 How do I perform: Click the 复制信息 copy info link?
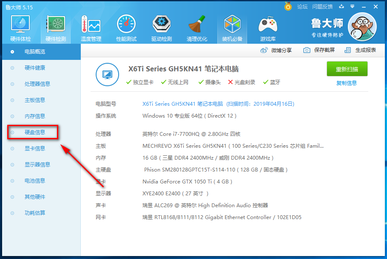347,83
